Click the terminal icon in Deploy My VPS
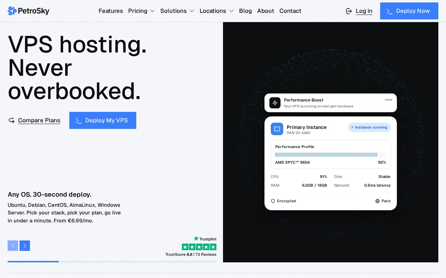446x278 pixels. (x=79, y=121)
